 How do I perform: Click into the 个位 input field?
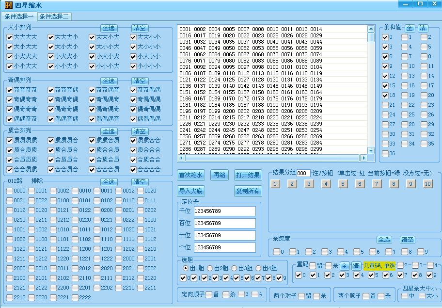tap(225, 248)
